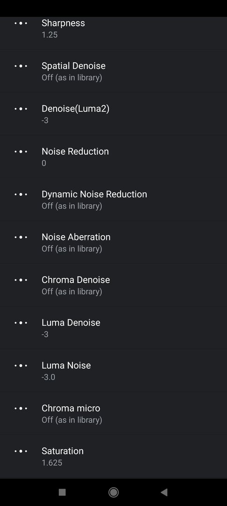Tap the three-dot icon beside Dynamic Noise Reduction

[21, 194]
